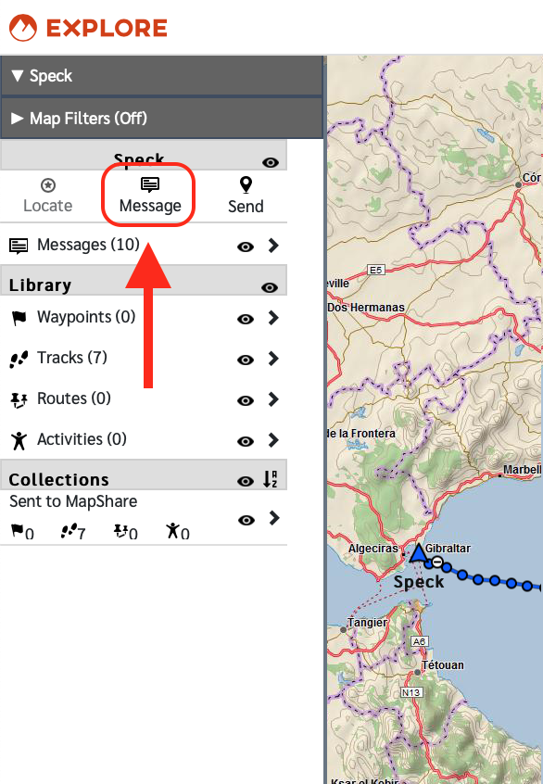Click the MapShare waypoint flag count icon
Viewport: 543px width, 784px height.
pyautogui.click(x=17, y=530)
